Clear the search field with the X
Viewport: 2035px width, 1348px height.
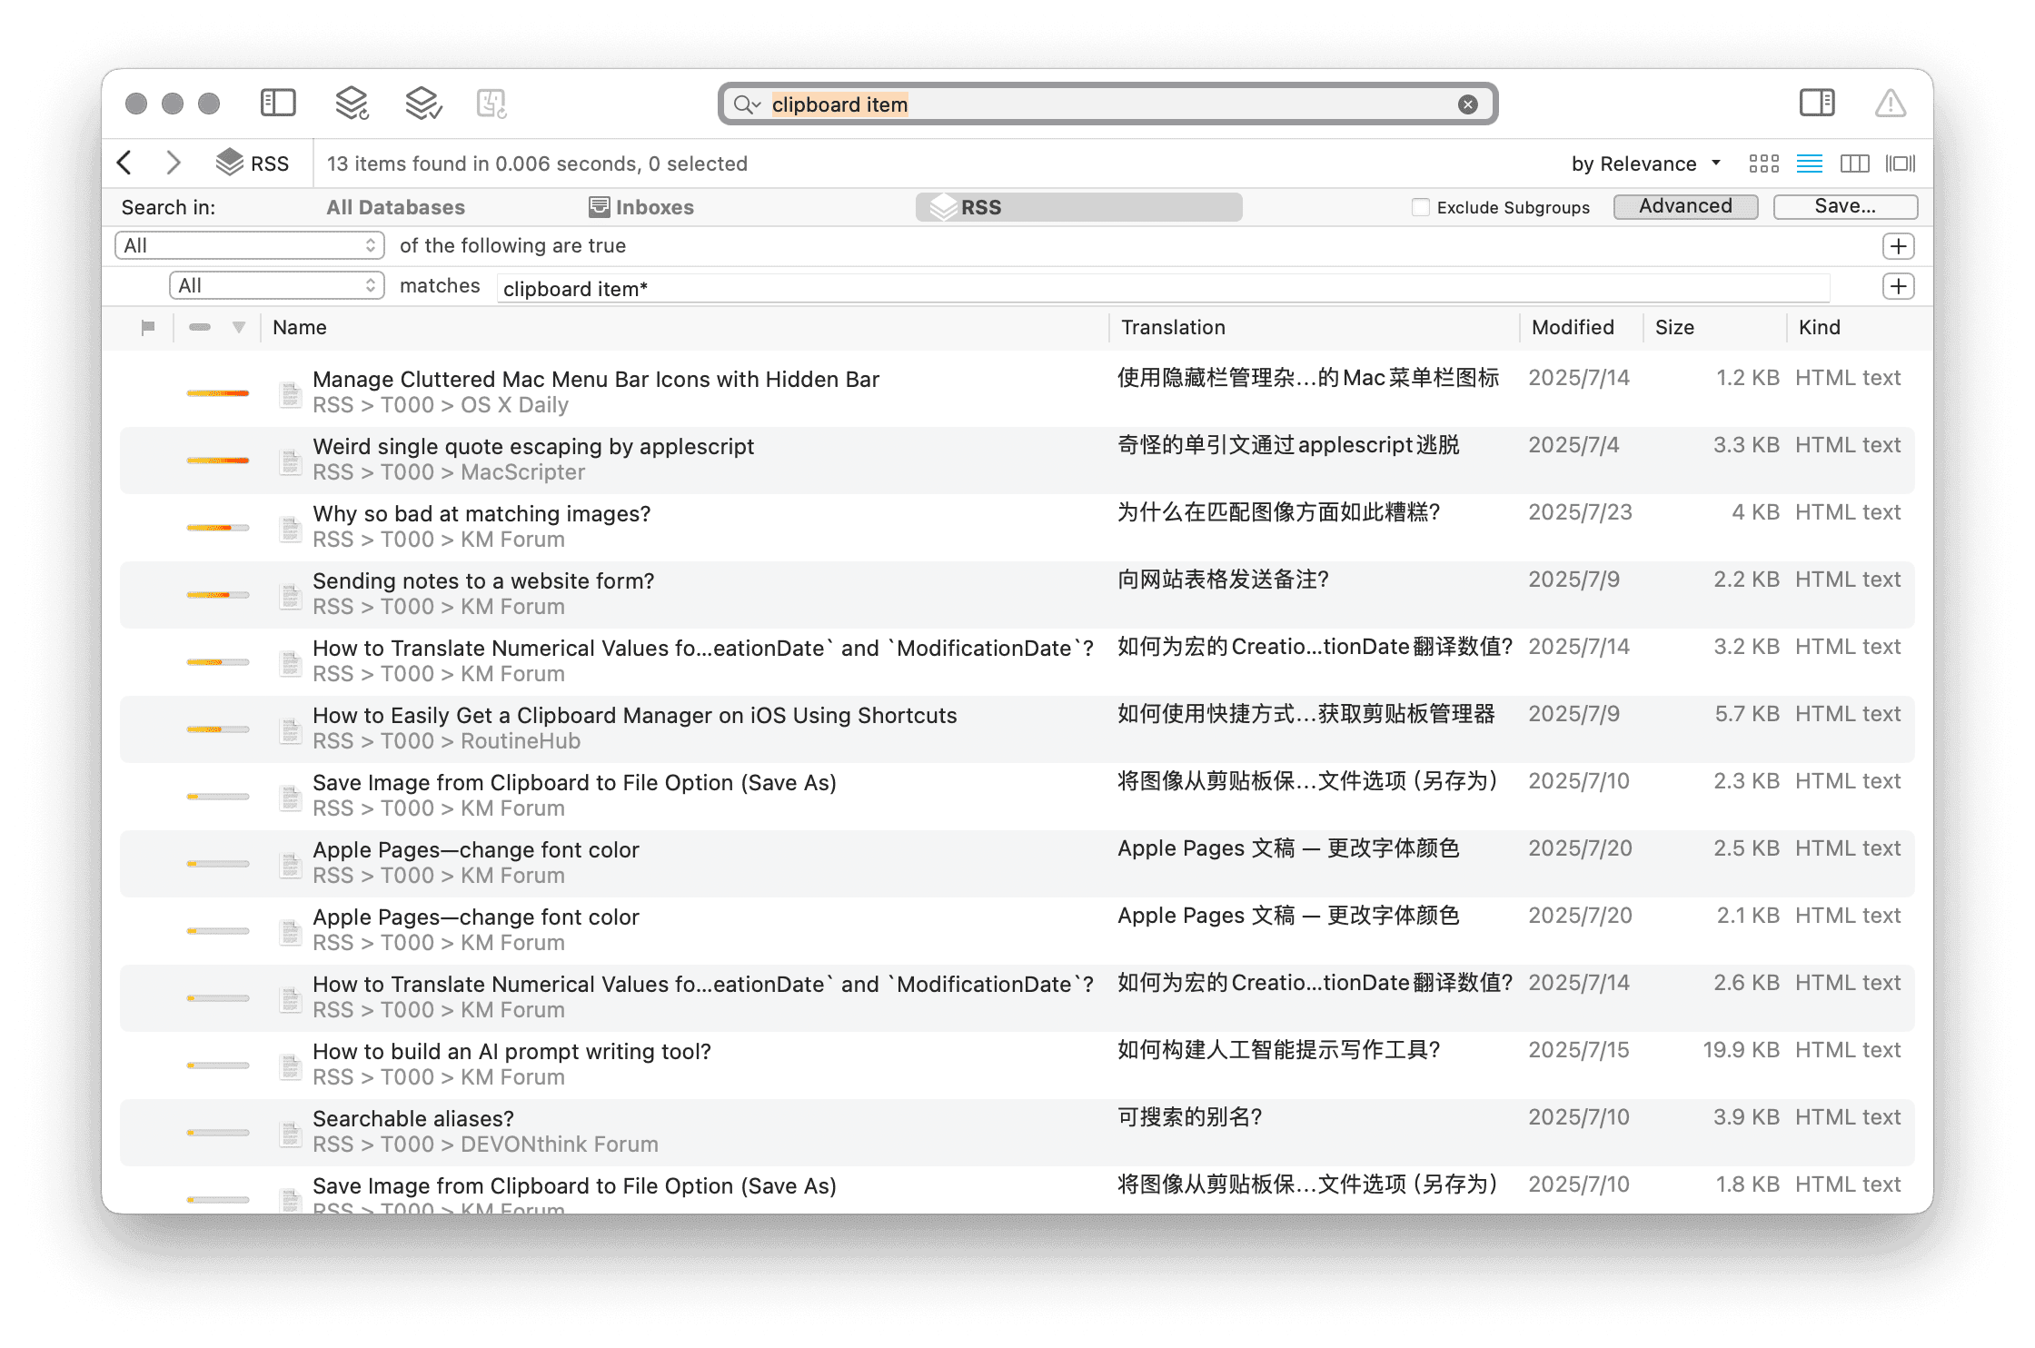coord(1467,104)
